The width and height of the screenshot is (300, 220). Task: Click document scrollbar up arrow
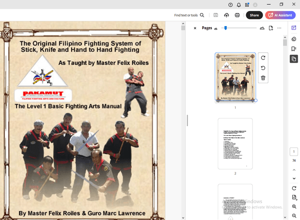pos(183,24)
